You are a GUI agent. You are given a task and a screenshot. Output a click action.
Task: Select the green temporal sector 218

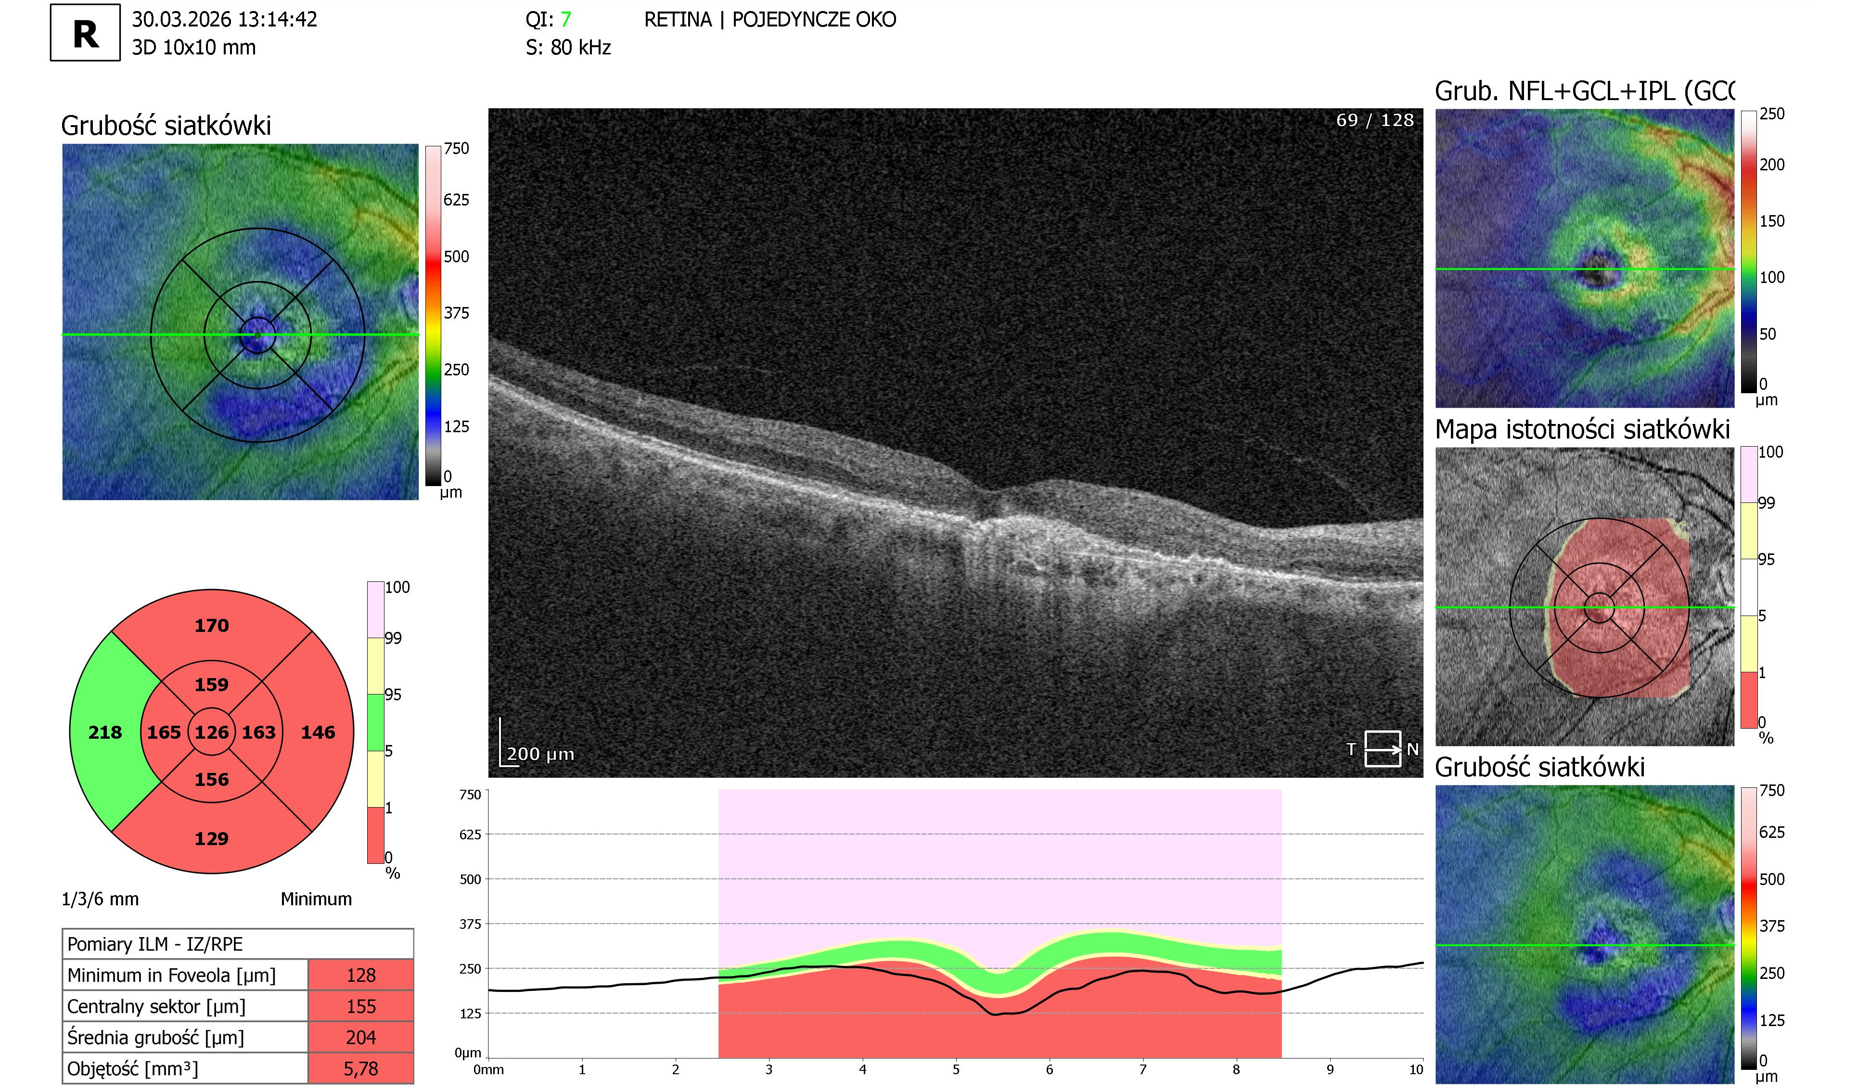click(x=105, y=732)
